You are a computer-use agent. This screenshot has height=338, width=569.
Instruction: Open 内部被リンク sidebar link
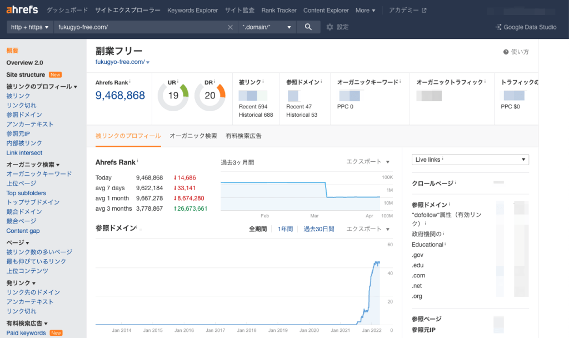tap(24, 143)
